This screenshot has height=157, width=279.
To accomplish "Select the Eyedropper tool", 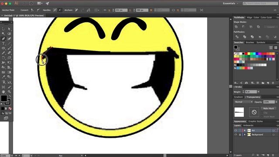I will pyautogui.click(x=3, y=77).
